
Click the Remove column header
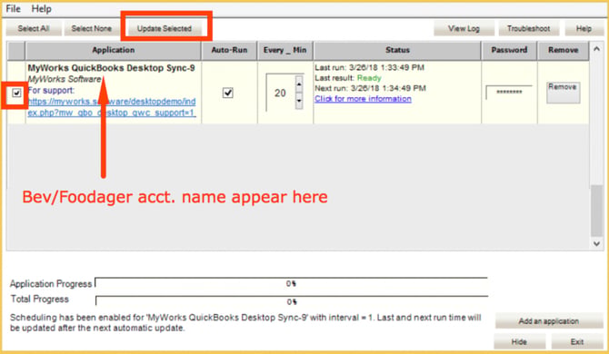563,50
